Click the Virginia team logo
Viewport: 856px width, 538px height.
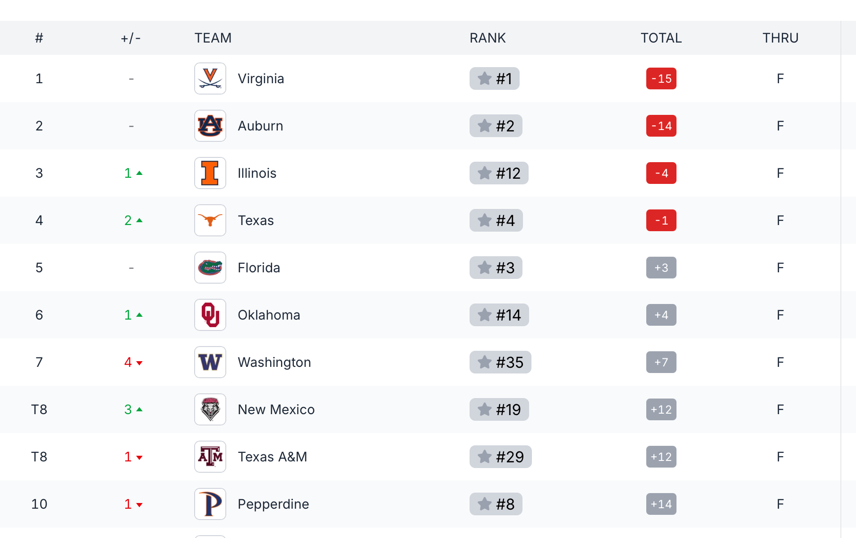coord(210,78)
